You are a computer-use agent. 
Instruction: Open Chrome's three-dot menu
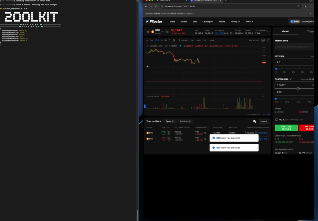point(311,6)
